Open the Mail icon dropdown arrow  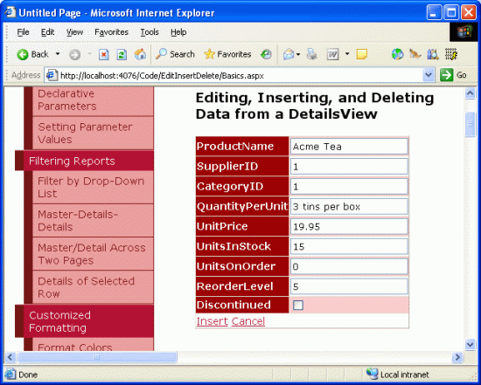tap(298, 54)
